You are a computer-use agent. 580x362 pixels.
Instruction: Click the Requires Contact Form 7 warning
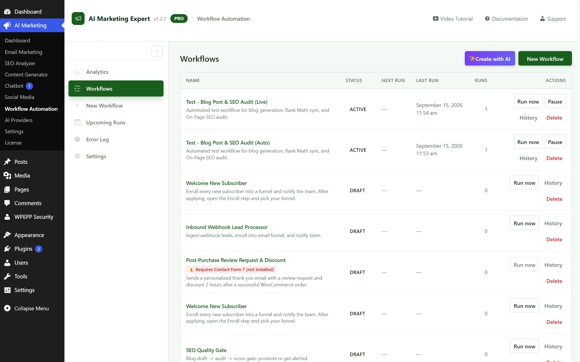tap(231, 269)
